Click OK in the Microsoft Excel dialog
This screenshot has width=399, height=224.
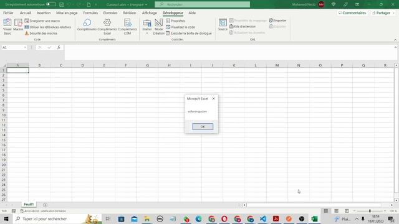tap(203, 126)
